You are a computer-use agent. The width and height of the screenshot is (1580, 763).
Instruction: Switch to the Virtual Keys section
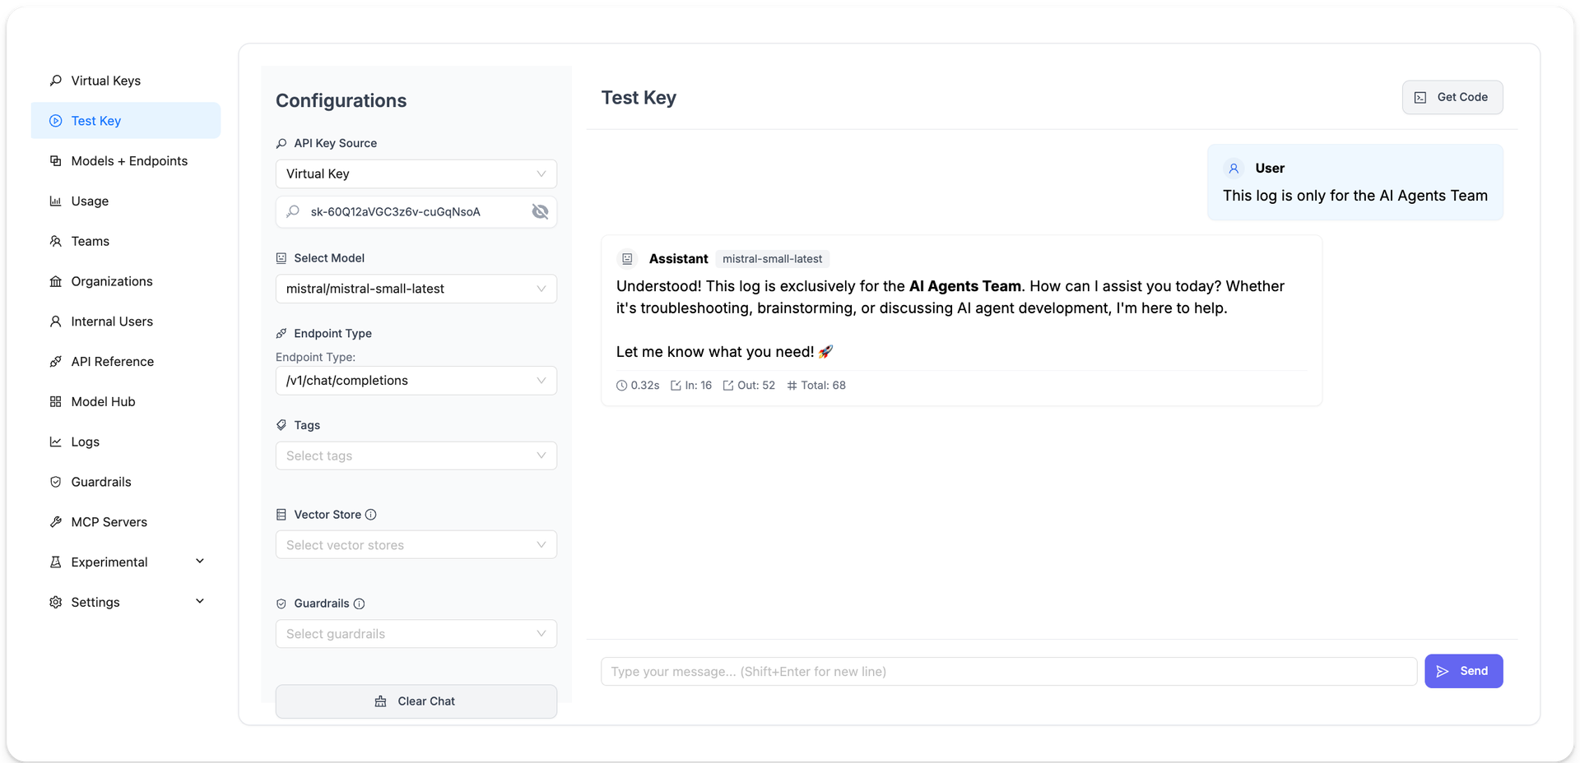coord(105,81)
